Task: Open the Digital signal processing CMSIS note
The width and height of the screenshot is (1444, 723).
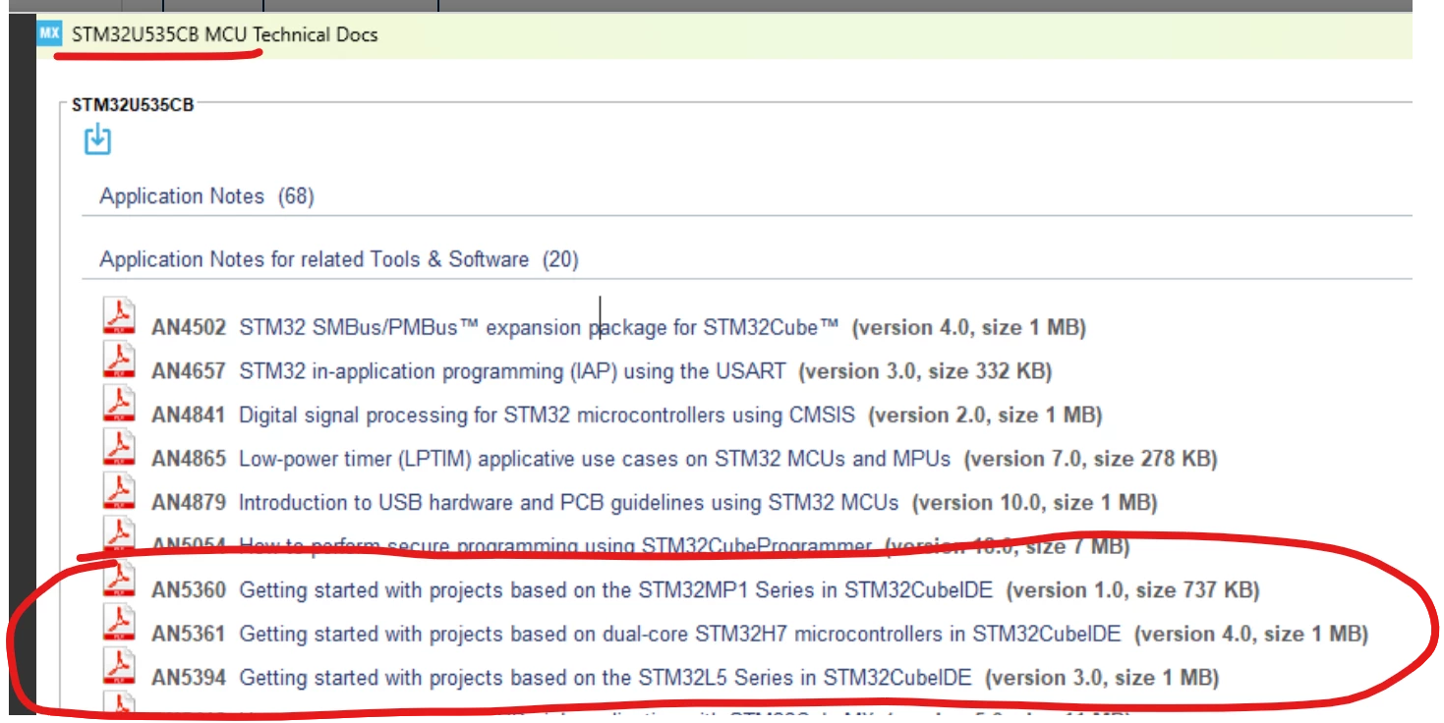Action: 548,415
